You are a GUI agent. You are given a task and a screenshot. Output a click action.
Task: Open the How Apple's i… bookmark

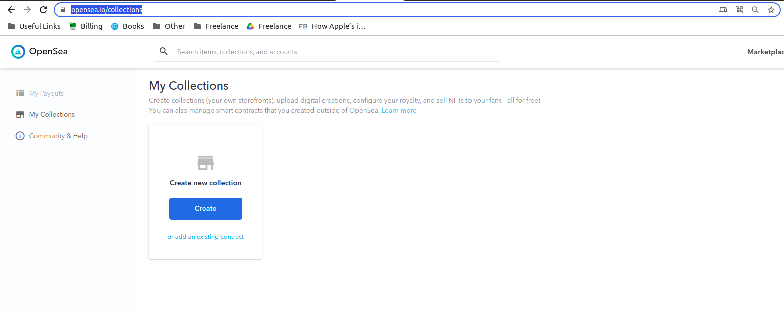[332, 26]
